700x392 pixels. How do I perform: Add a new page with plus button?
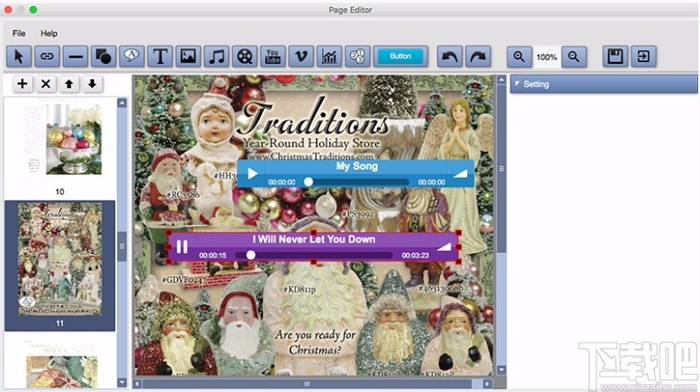click(x=22, y=84)
